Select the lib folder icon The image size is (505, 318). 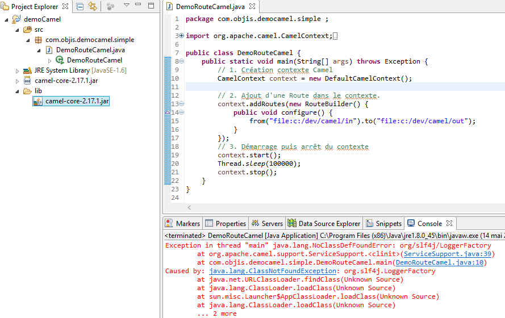click(27, 91)
